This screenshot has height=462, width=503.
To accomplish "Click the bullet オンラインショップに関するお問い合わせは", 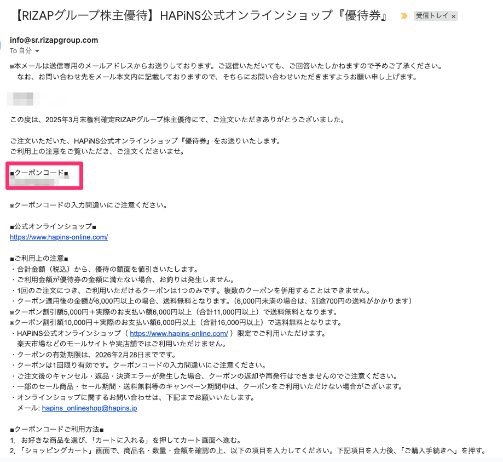I will (x=132, y=397).
